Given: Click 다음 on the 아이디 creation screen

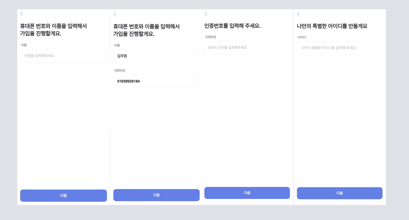Looking at the screenshot, I should coord(339,193).
